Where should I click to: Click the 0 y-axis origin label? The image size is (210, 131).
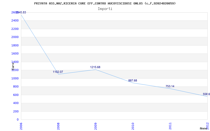(18, 120)
